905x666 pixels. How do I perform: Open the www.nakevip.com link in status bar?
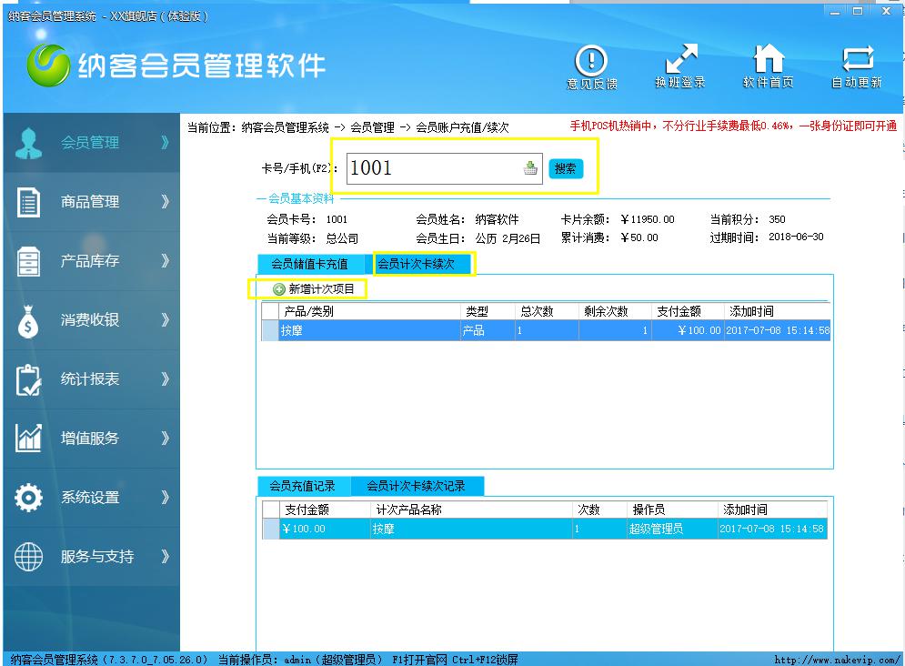point(837,660)
